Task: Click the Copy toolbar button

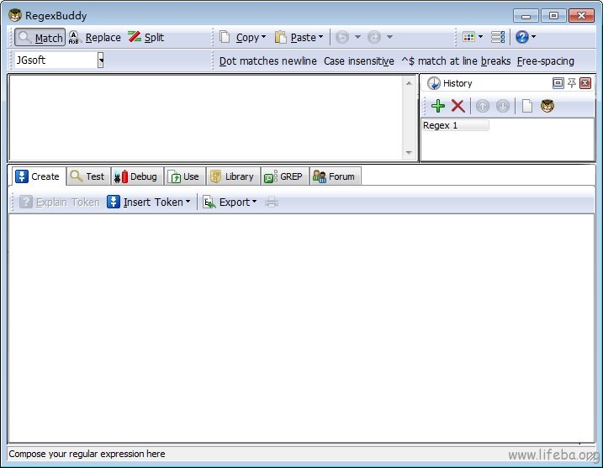Action: 239,37
